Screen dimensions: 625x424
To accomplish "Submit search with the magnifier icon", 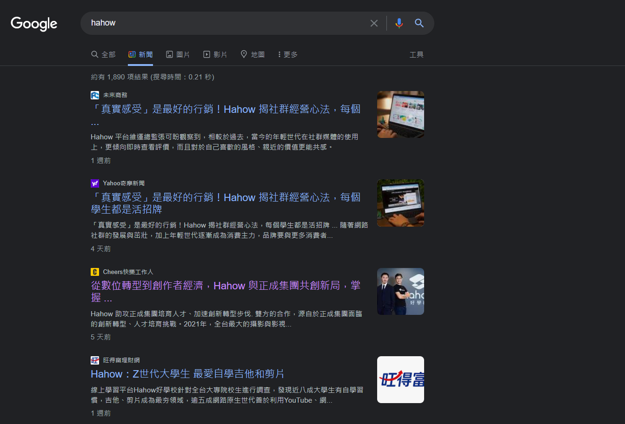I will point(419,23).
